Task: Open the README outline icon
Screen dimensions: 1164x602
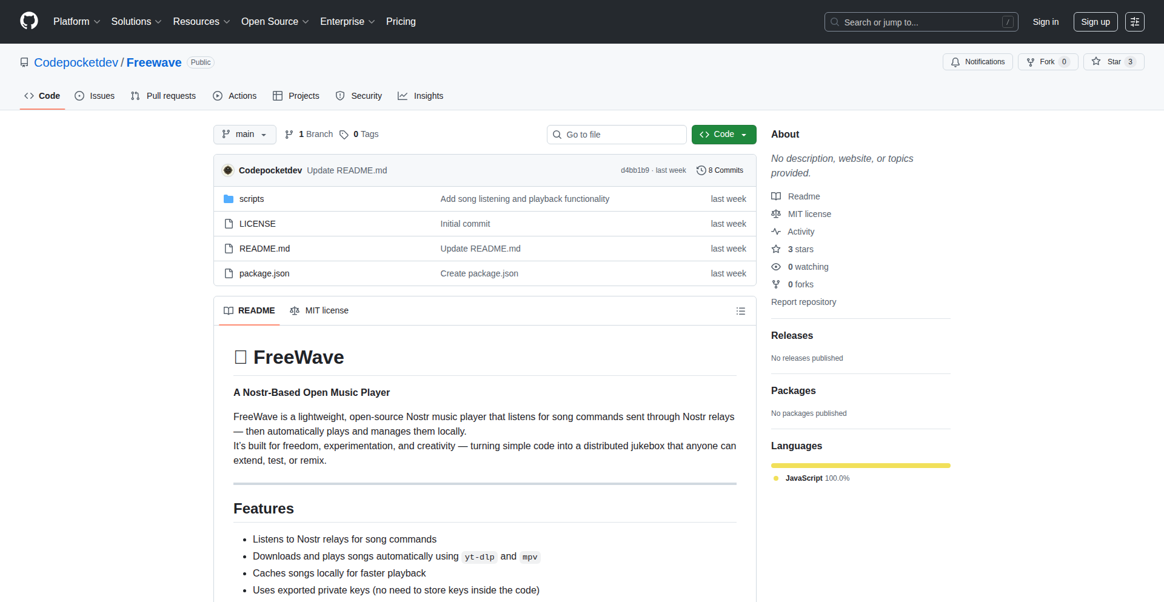Action: (x=740, y=311)
